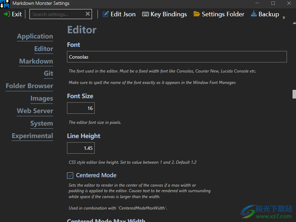This screenshot has height=222, width=296.
Task: Click the Line Height heading
Action: [84, 136]
